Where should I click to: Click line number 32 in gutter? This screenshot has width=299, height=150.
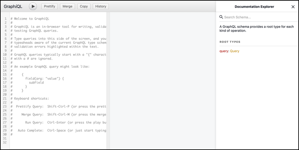point(5,142)
